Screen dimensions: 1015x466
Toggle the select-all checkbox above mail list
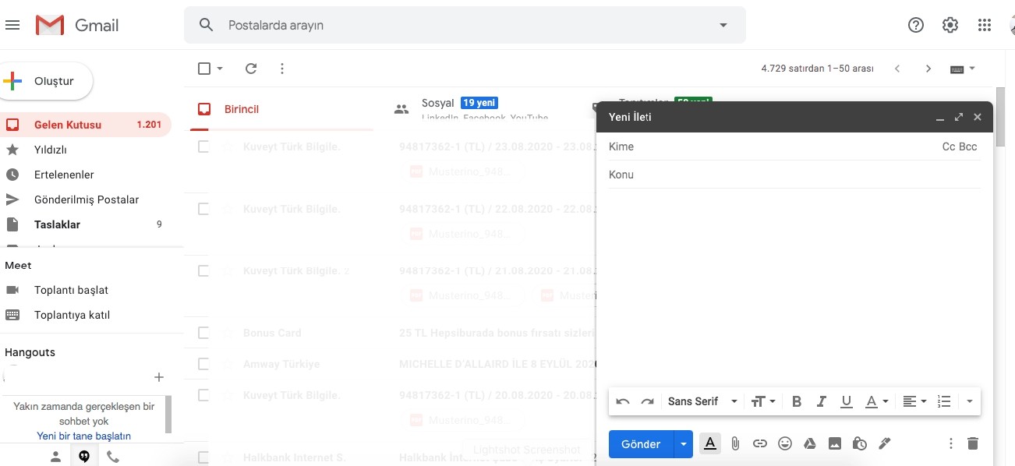click(204, 69)
